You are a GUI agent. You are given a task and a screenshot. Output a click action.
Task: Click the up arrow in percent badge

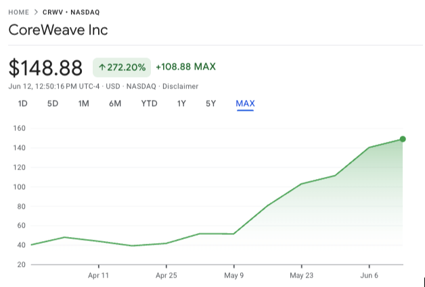tap(102, 67)
